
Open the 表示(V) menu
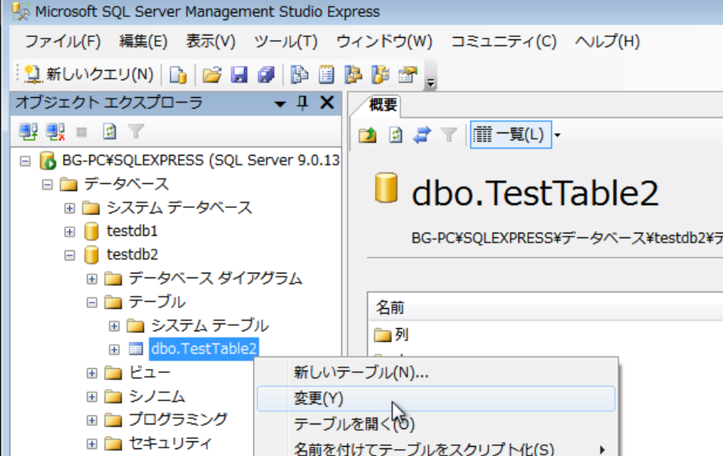(x=211, y=42)
